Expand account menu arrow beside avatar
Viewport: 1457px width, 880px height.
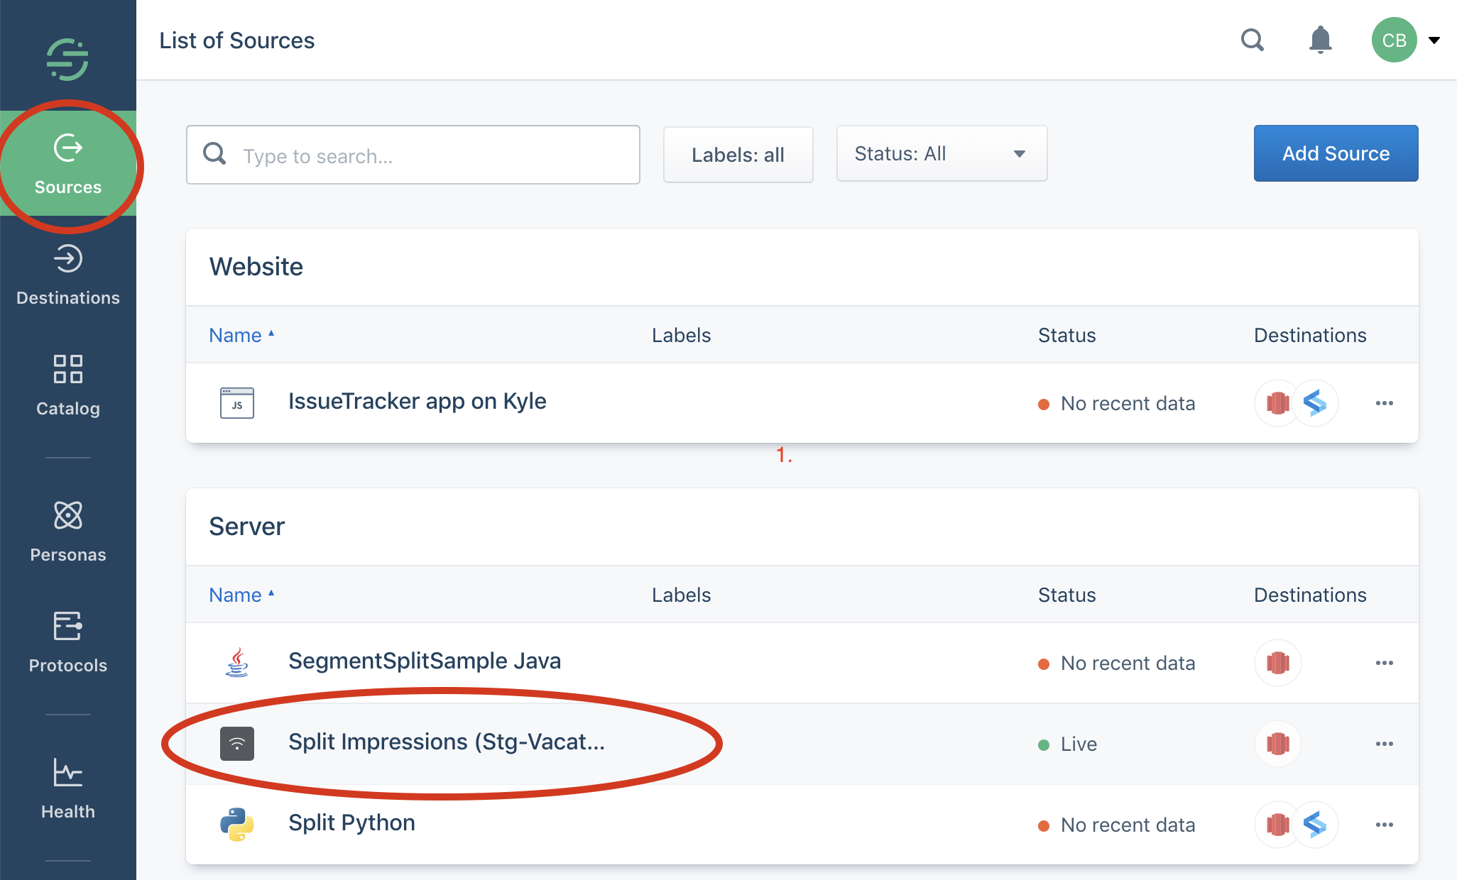(1434, 40)
